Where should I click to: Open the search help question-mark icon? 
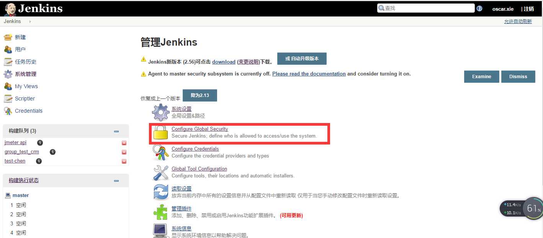click(x=479, y=8)
